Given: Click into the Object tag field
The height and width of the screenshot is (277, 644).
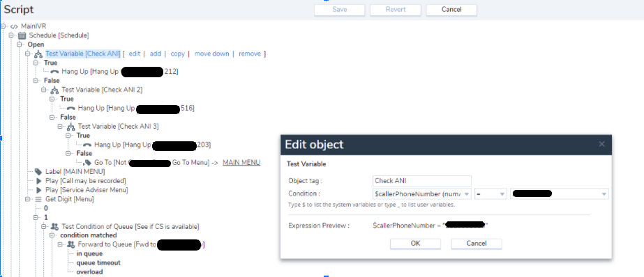Looking at the screenshot, I should point(422,181).
